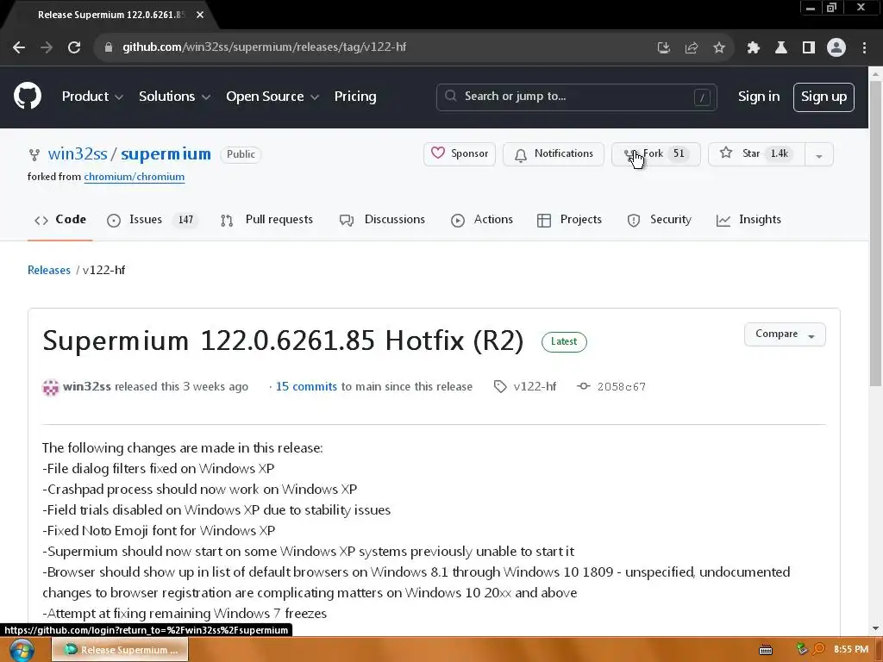The height and width of the screenshot is (662, 883).
Task: Click the green arrow tray icon
Action: pyautogui.click(x=802, y=649)
